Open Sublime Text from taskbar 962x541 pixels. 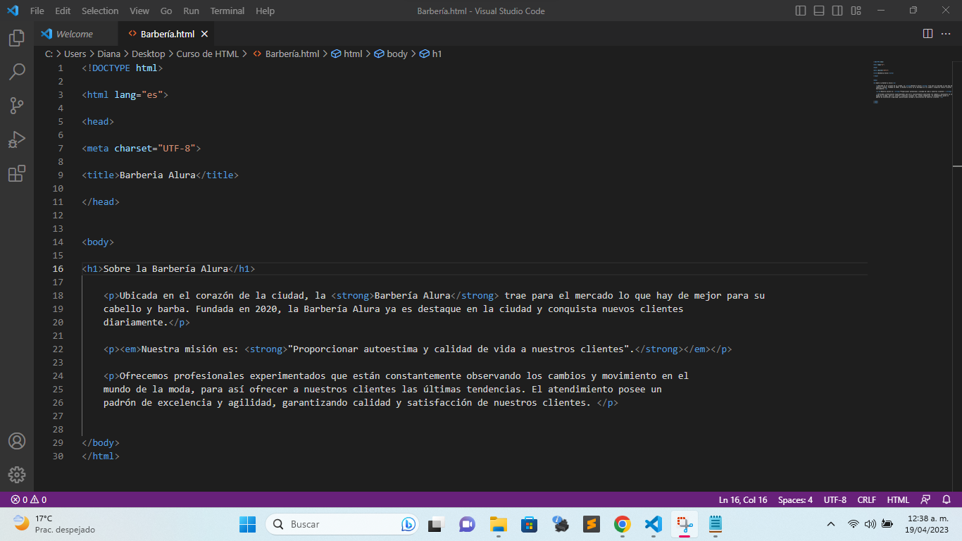[x=591, y=524]
